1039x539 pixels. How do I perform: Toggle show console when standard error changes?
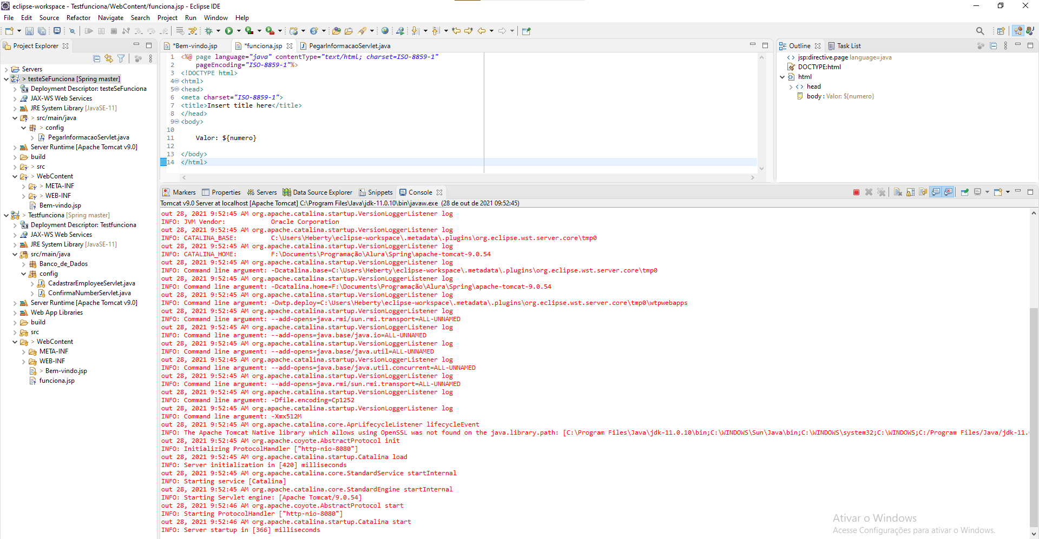click(949, 192)
